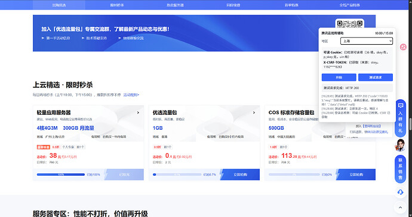Click the 加入「优选流量包」专属交流群 banner headline

coord(105,29)
